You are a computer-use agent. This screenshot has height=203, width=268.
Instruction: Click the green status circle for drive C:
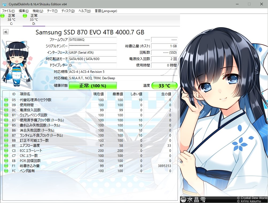point(3,16)
